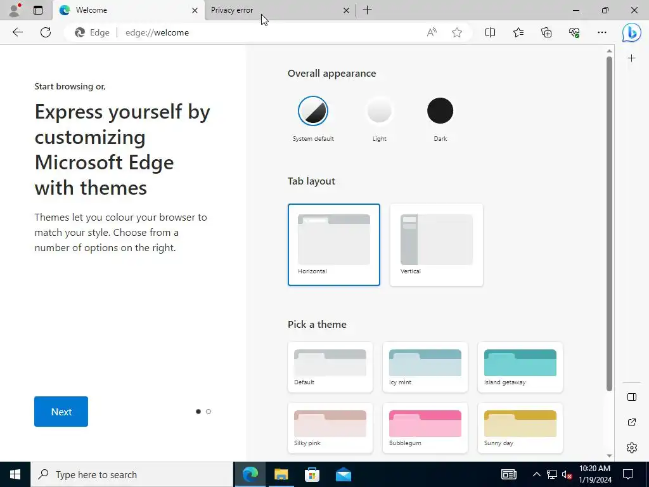This screenshot has height=487, width=649.
Task: Go back with the back arrow
Action: click(x=17, y=32)
